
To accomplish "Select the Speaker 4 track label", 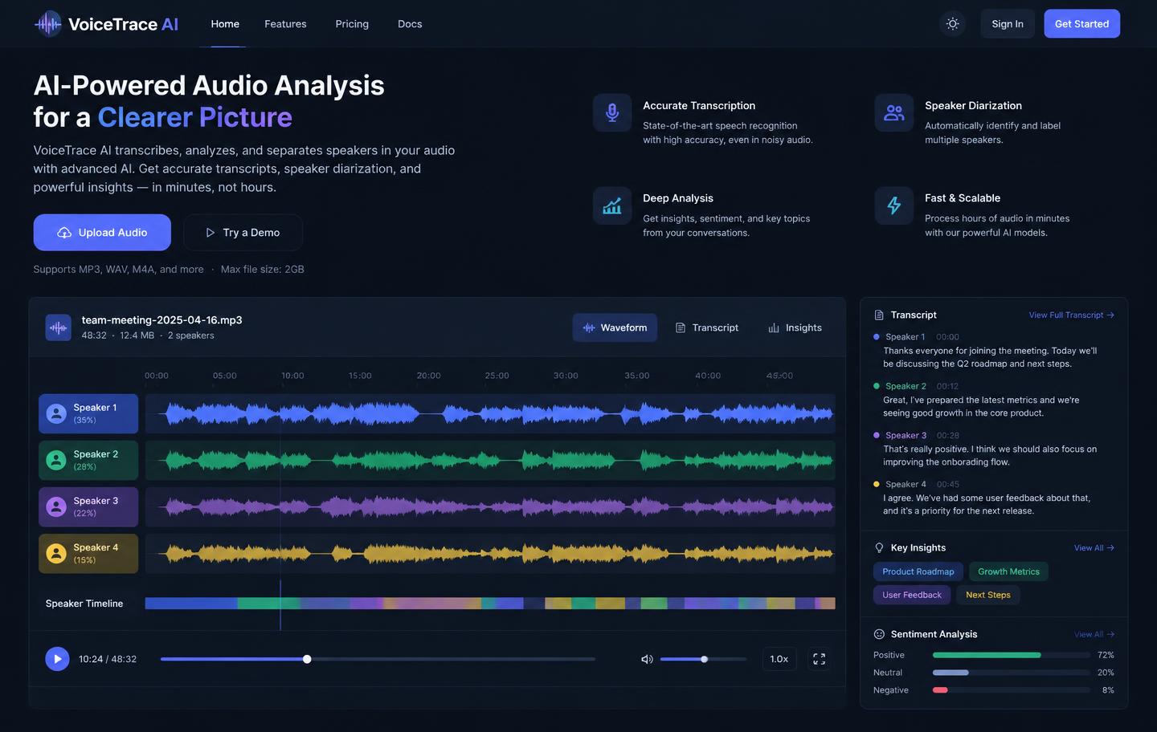I will [x=88, y=553].
